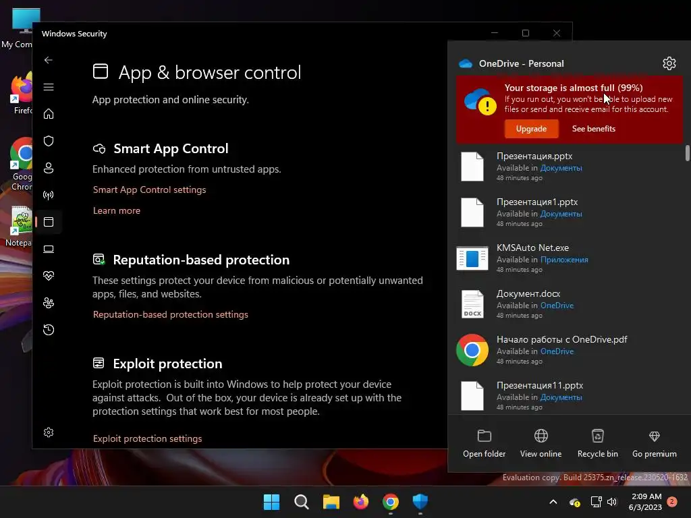Click Open folder in OneDrive panel
The image size is (691, 518).
[484, 444]
